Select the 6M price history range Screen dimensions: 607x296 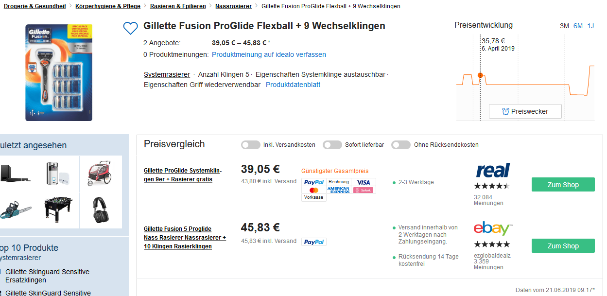tap(578, 26)
